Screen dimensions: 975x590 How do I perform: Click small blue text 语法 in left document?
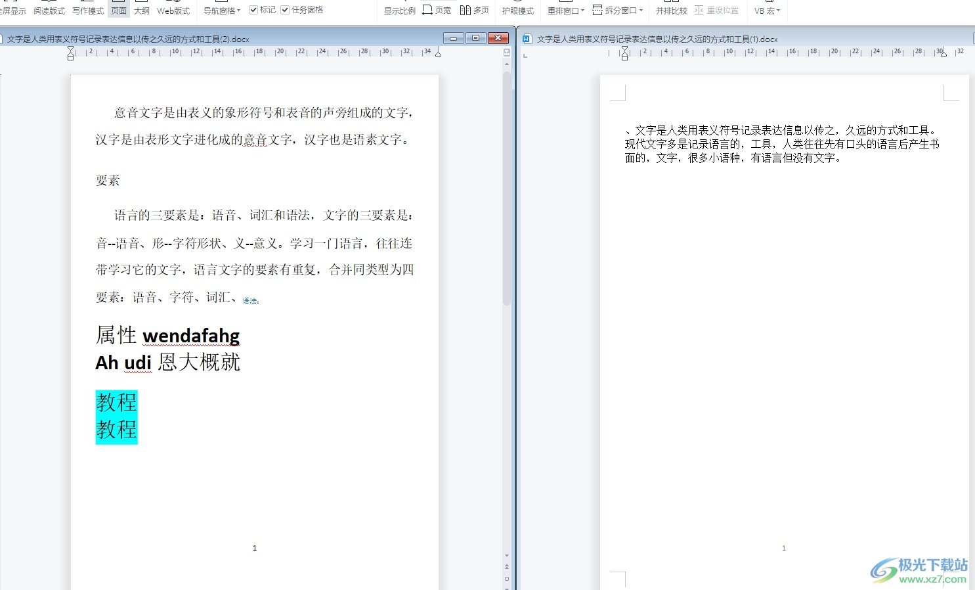click(251, 301)
